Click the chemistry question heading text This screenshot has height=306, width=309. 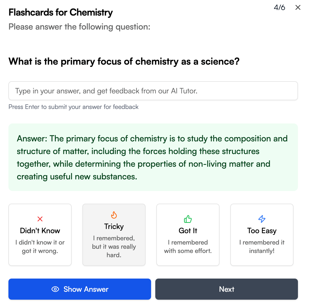pyautogui.click(x=124, y=61)
